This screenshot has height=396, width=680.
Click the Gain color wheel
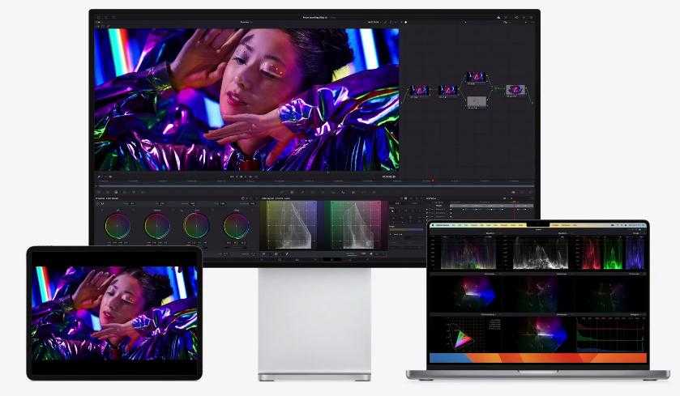pos(197,225)
